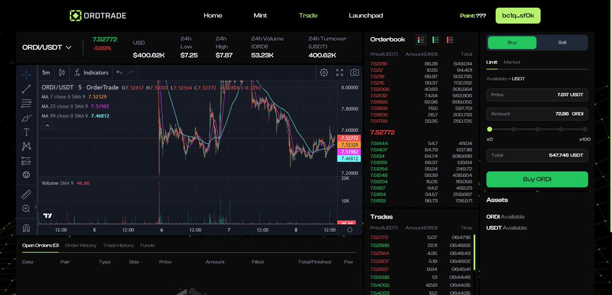Select the trend line drawing tool
612x295 pixels.
point(27,89)
